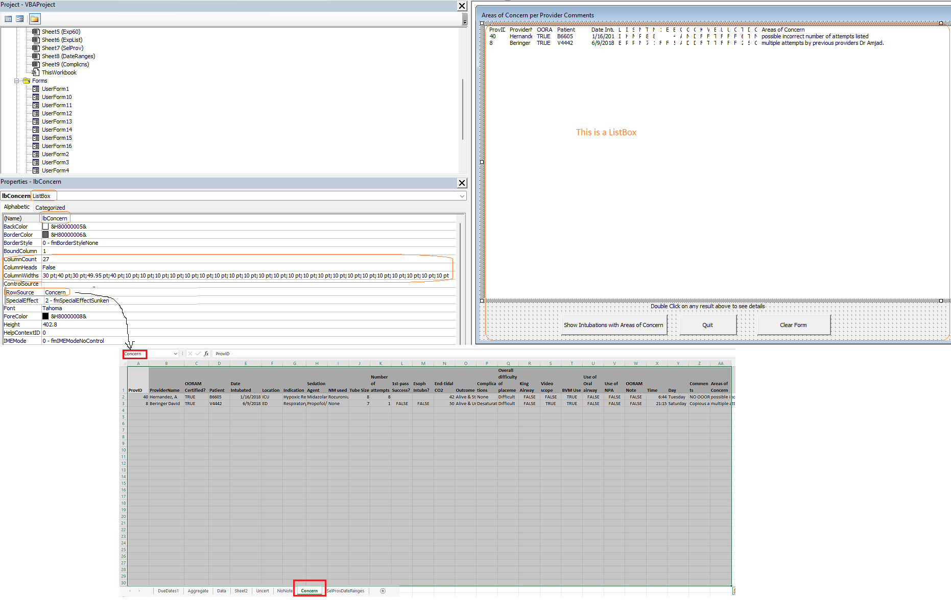Open the Data sheet tab
Image resolution: width=951 pixels, height=600 pixels.
pyautogui.click(x=221, y=591)
